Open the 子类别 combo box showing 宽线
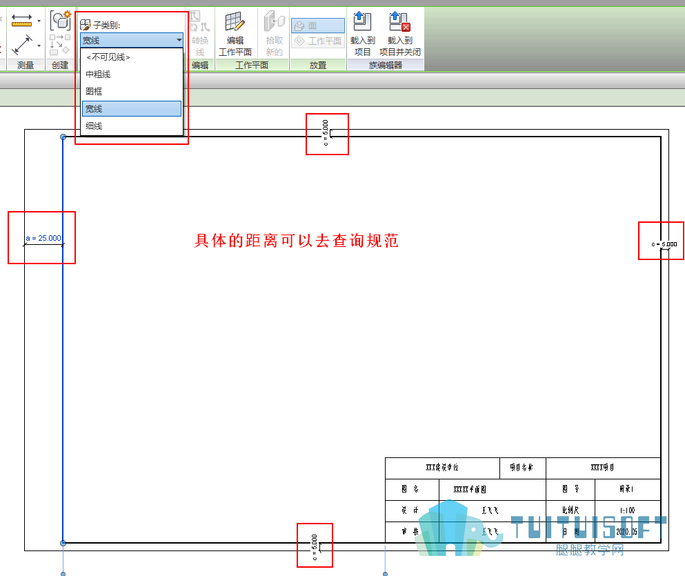This screenshot has width=685, height=576. point(132,40)
